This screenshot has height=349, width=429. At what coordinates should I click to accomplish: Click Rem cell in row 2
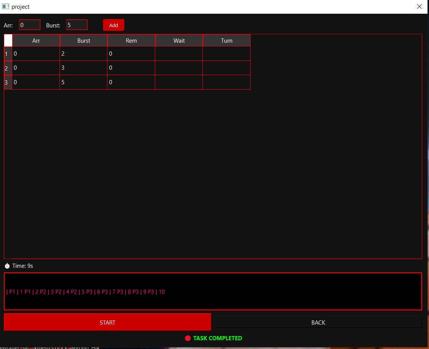tap(131, 68)
